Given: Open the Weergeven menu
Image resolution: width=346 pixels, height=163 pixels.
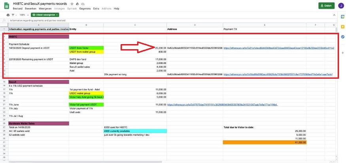Looking at the screenshot, I should point(45,9).
